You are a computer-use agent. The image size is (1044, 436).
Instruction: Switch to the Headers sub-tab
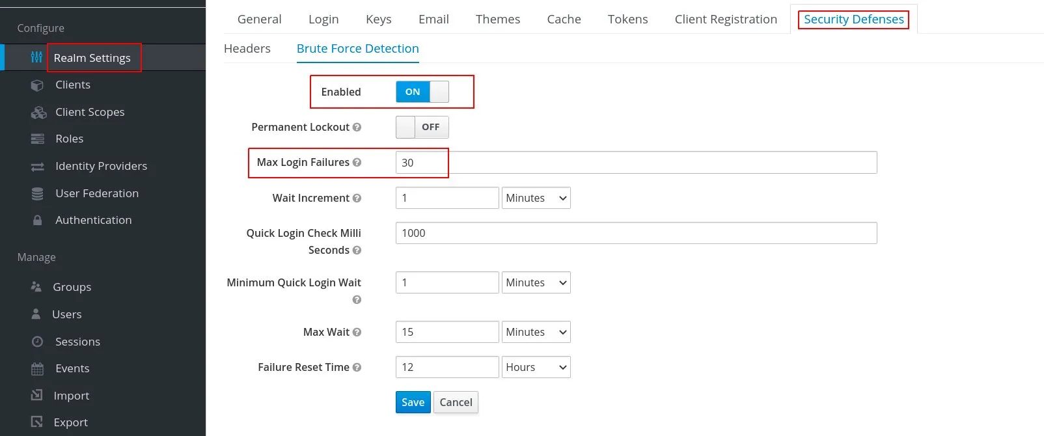tap(247, 49)
